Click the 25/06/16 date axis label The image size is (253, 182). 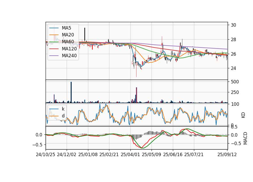click(173, 155)
